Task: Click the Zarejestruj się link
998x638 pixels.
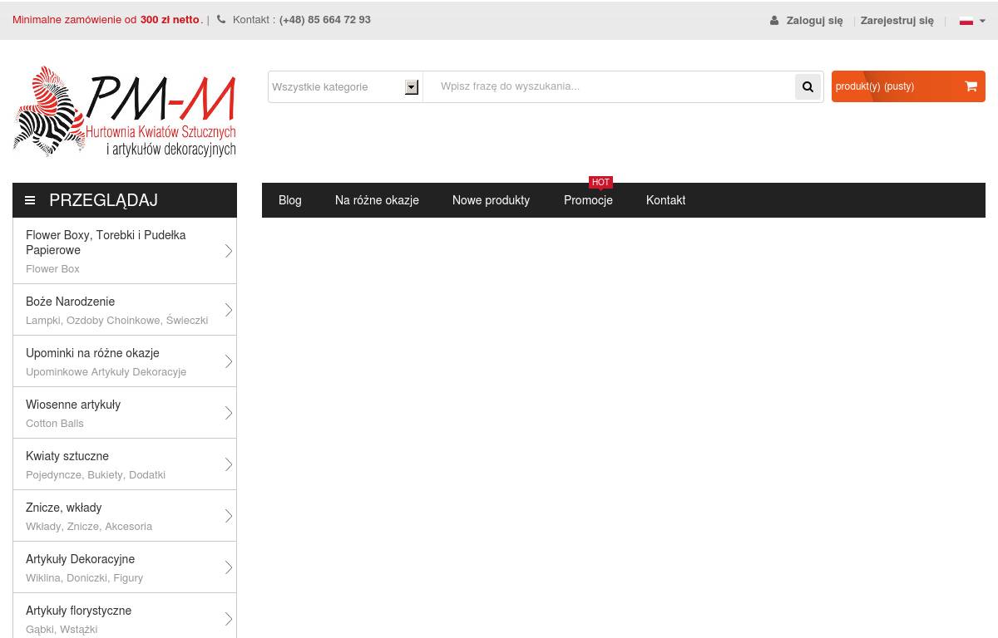Action: click(x=897, y=21)
